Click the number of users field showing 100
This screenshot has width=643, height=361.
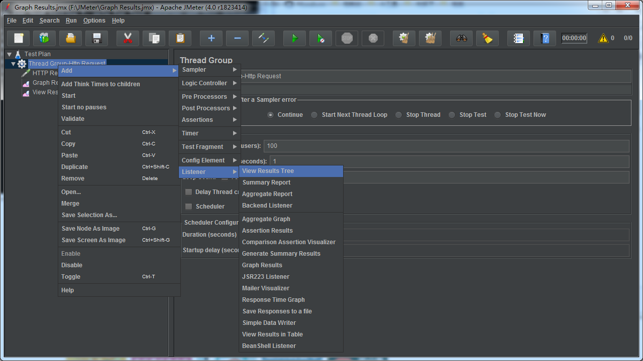click(x=447, y=146)
